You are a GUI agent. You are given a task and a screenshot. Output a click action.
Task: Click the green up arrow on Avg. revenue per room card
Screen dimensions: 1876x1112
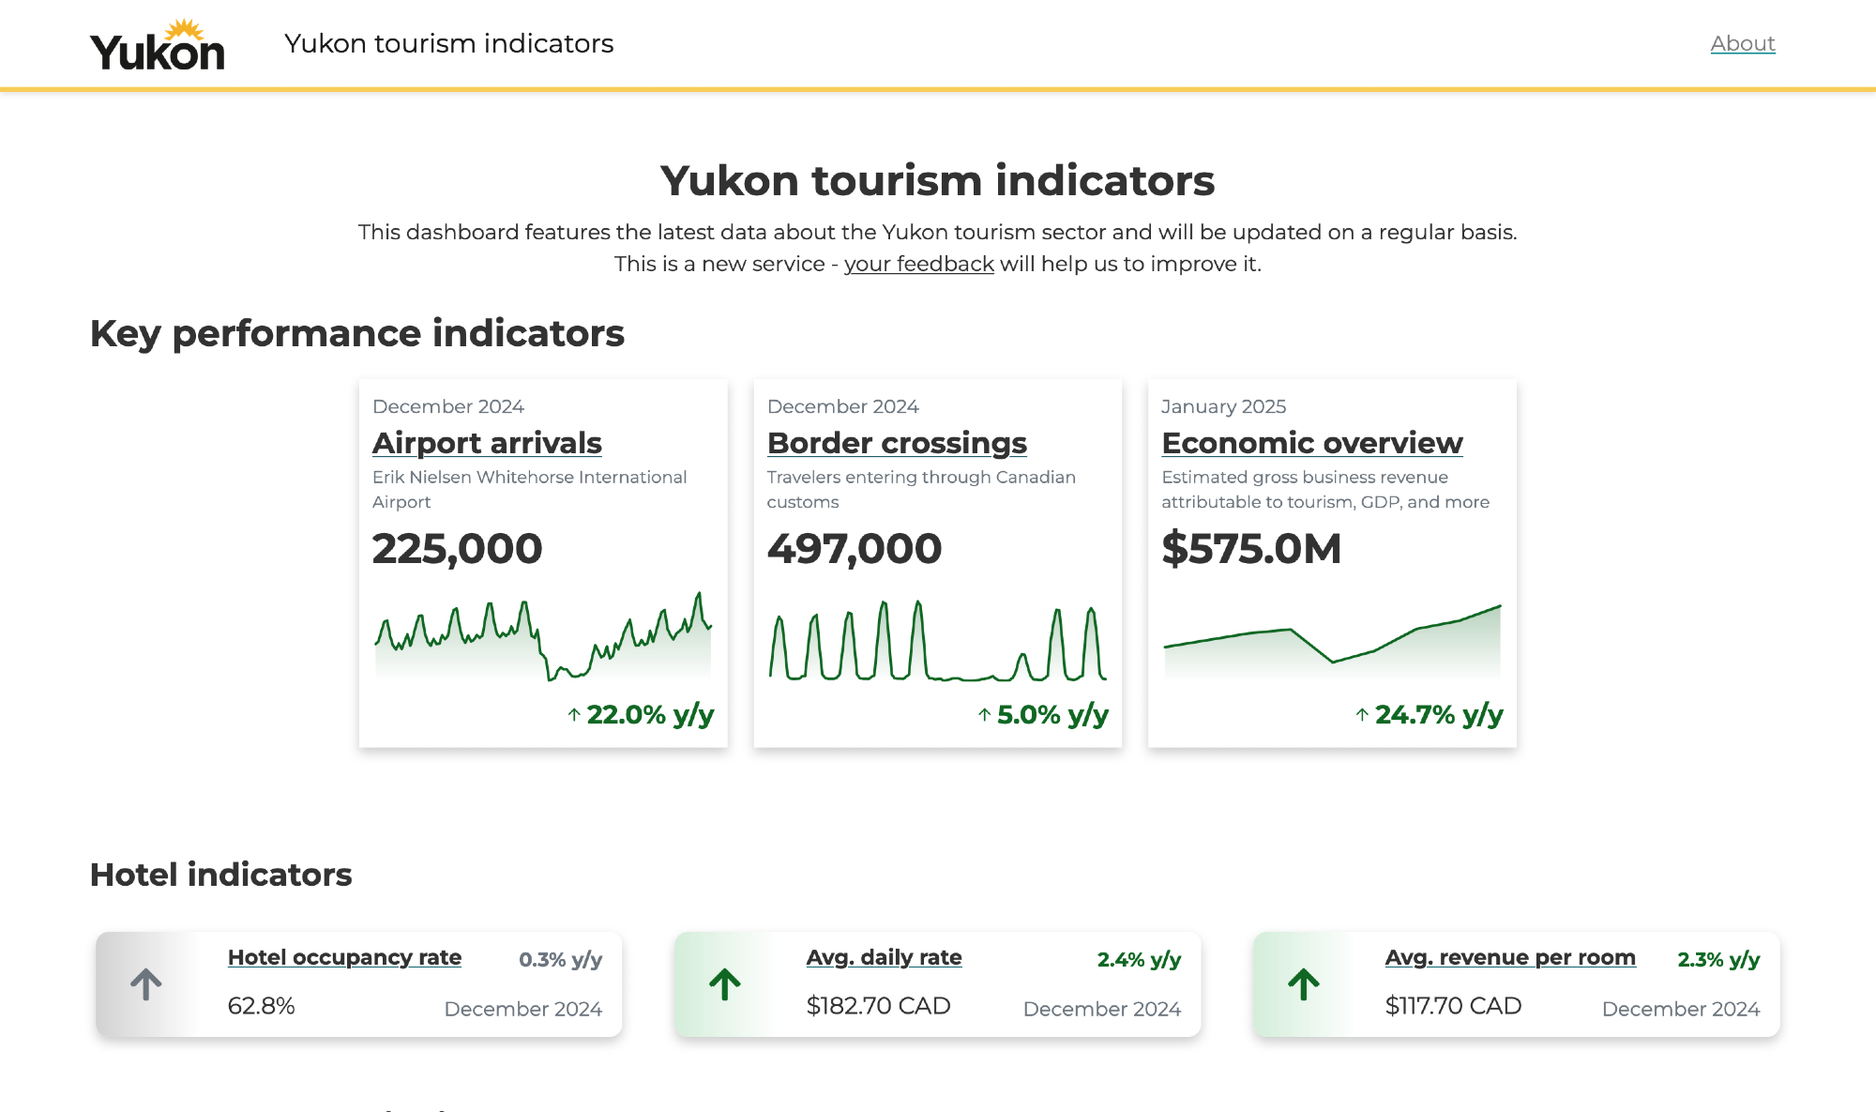[1303, 984]
